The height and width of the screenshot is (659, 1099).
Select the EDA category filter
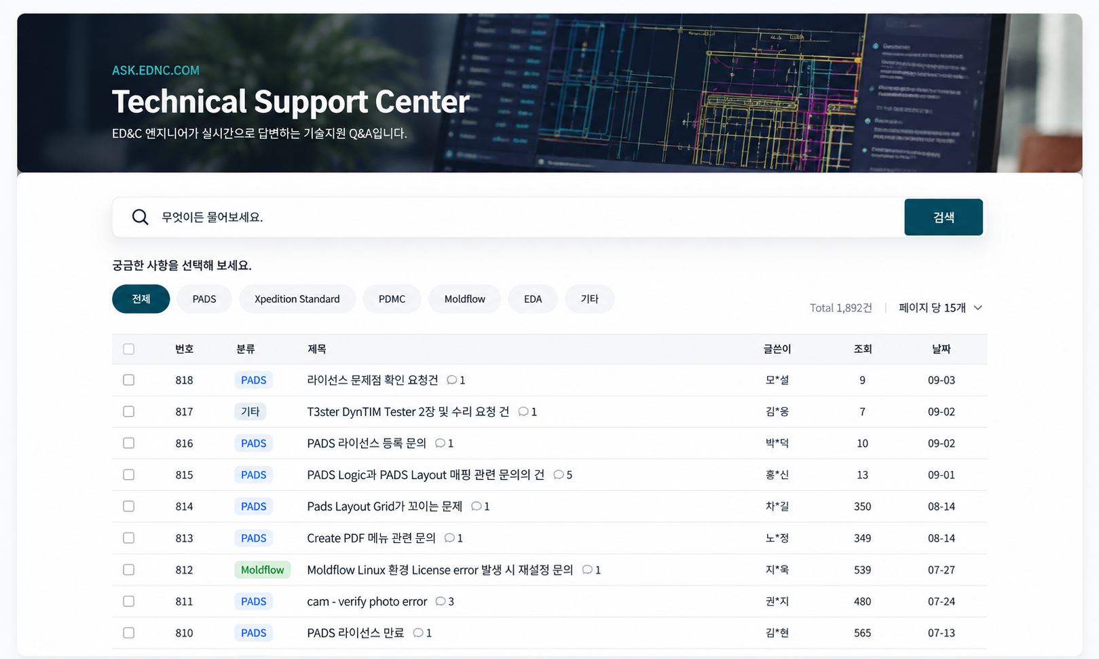[x=533, y=299]
